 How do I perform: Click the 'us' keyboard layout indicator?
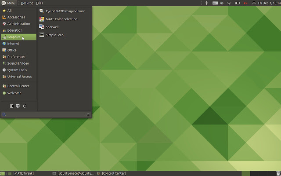[x=222, y=3]
